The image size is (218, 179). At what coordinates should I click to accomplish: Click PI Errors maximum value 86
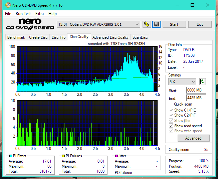click(x=49, y=166)
